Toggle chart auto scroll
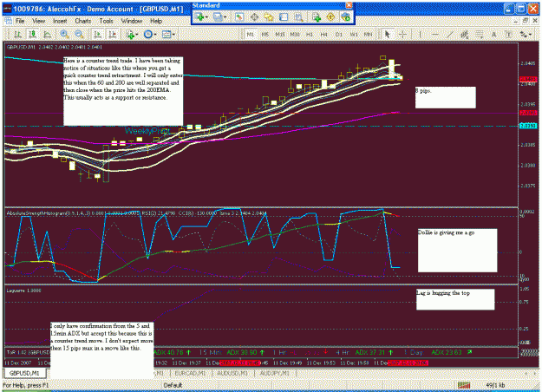The image size is (542, 392). point(97,34)
